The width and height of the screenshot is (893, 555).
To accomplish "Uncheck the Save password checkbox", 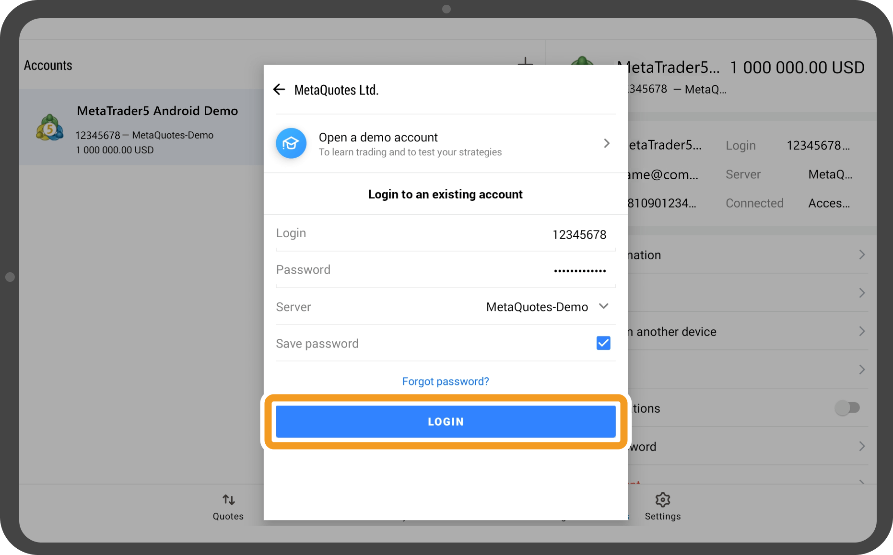I will click(603, 343).
